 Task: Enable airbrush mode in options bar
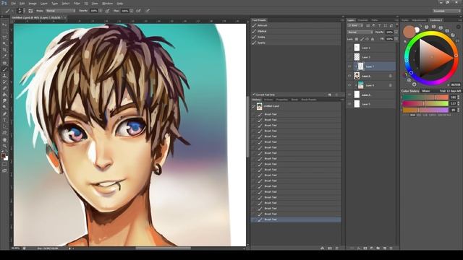click(138, 11)
